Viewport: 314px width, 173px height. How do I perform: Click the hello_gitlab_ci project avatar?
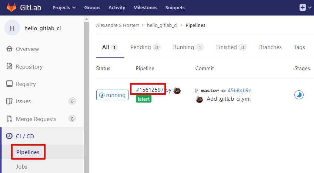coord(12,28)
